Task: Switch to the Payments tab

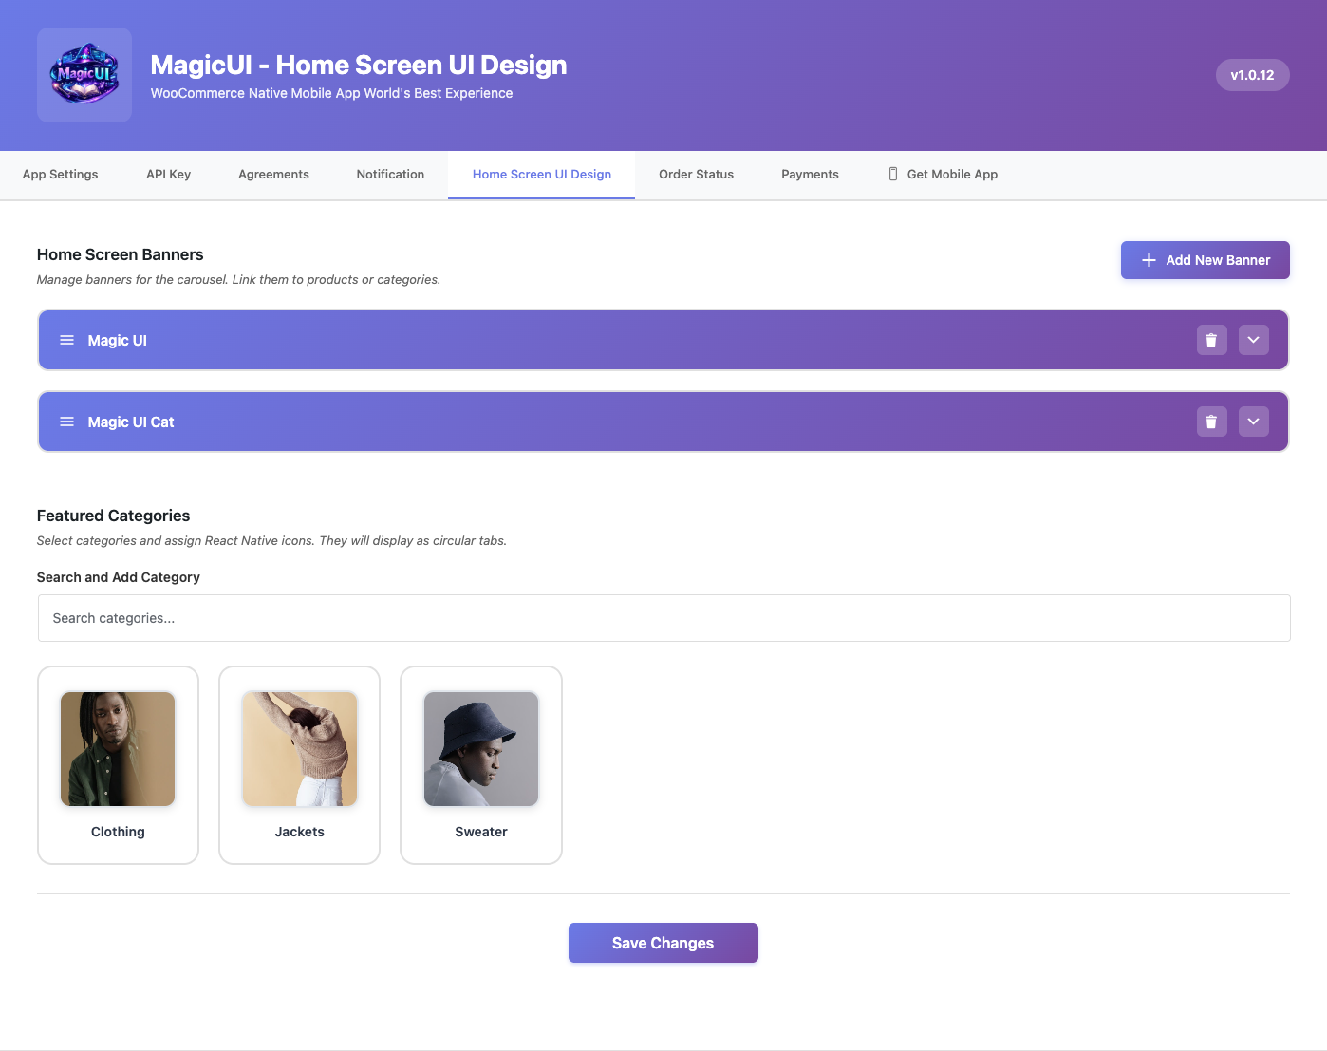Action: [810, 175]
